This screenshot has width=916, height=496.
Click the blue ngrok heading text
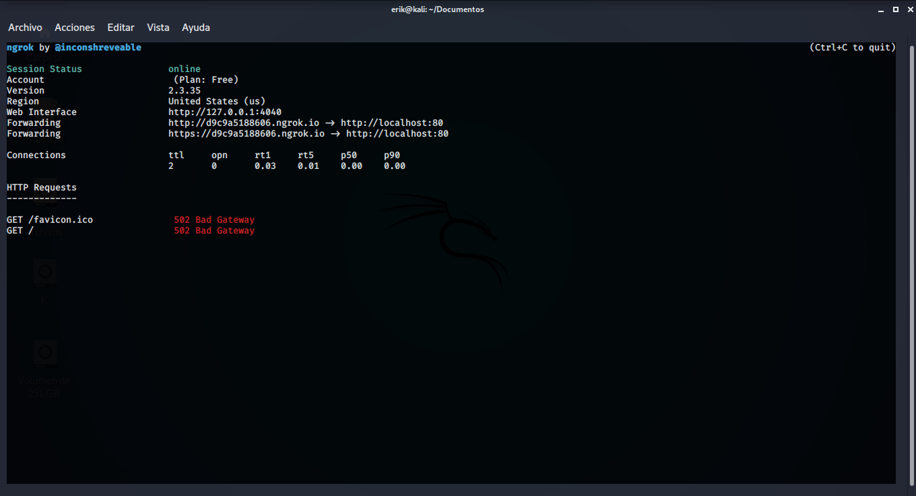(20, 48)
